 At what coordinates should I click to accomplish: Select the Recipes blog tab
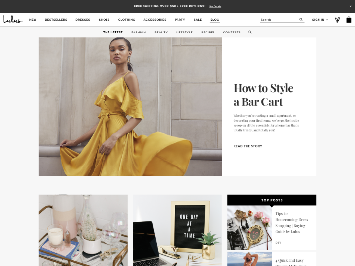tap(208, 33)
